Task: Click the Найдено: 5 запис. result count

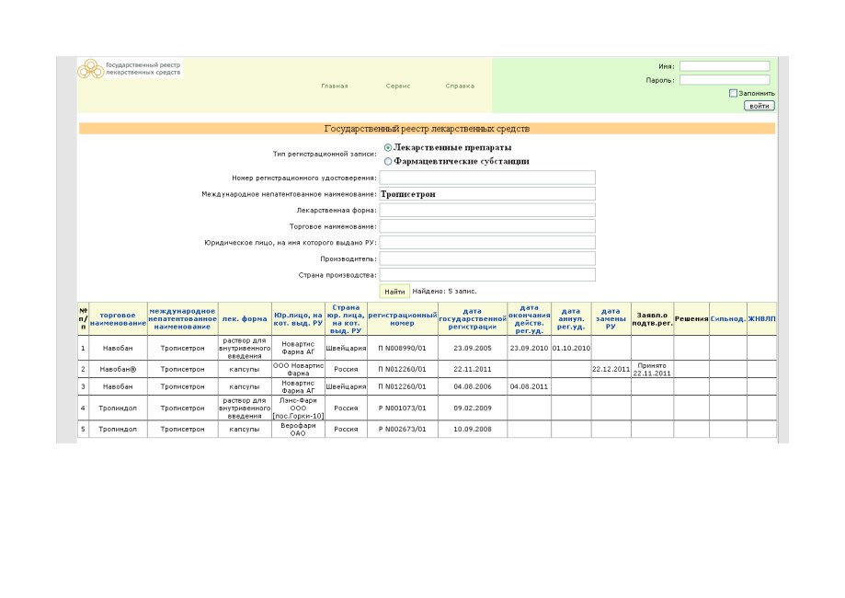Action: tap(445, 292)
